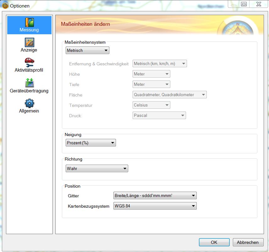
Task: Open the Kartenbezugssystem WGS 84 dropdown
Action: pos(155,206)
